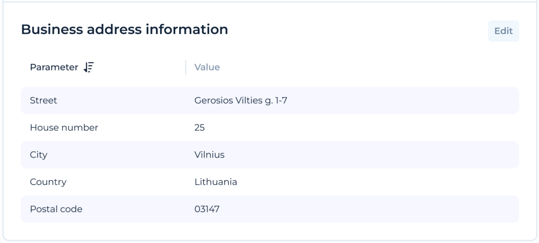539x243 pixels.
Task: Select the Lithuania country value
Action: tap(216, 182)
